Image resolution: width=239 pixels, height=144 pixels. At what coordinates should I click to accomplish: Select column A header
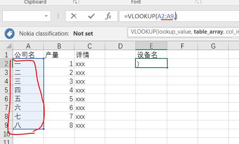[x=28, y=46]
